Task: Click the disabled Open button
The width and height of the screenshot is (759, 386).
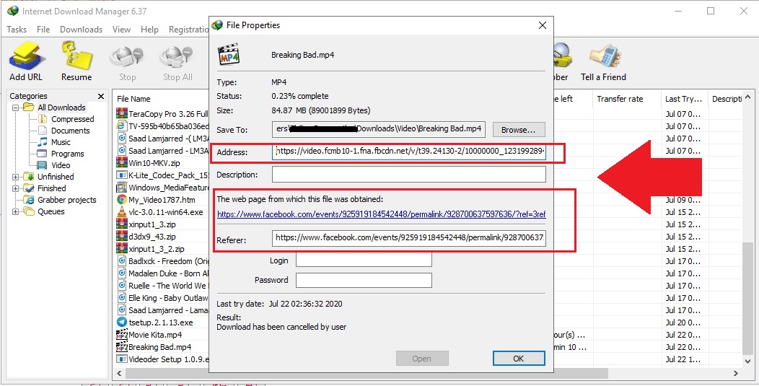Action: pyautogui.click(x=421, y=359)
